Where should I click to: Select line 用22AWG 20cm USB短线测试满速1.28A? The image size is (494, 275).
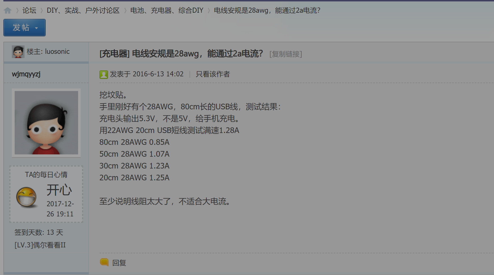tap(169, 130)
